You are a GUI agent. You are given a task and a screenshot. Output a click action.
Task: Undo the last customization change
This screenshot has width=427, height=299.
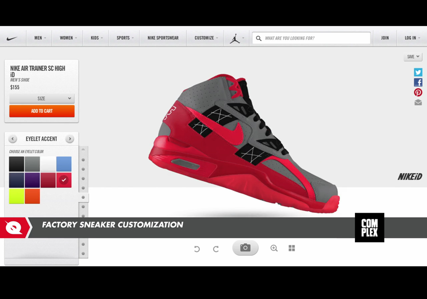coord(197,248)
